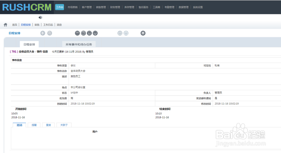Click event type value 会议
Viewport: 281px width, 153px height.
point(73,65)
